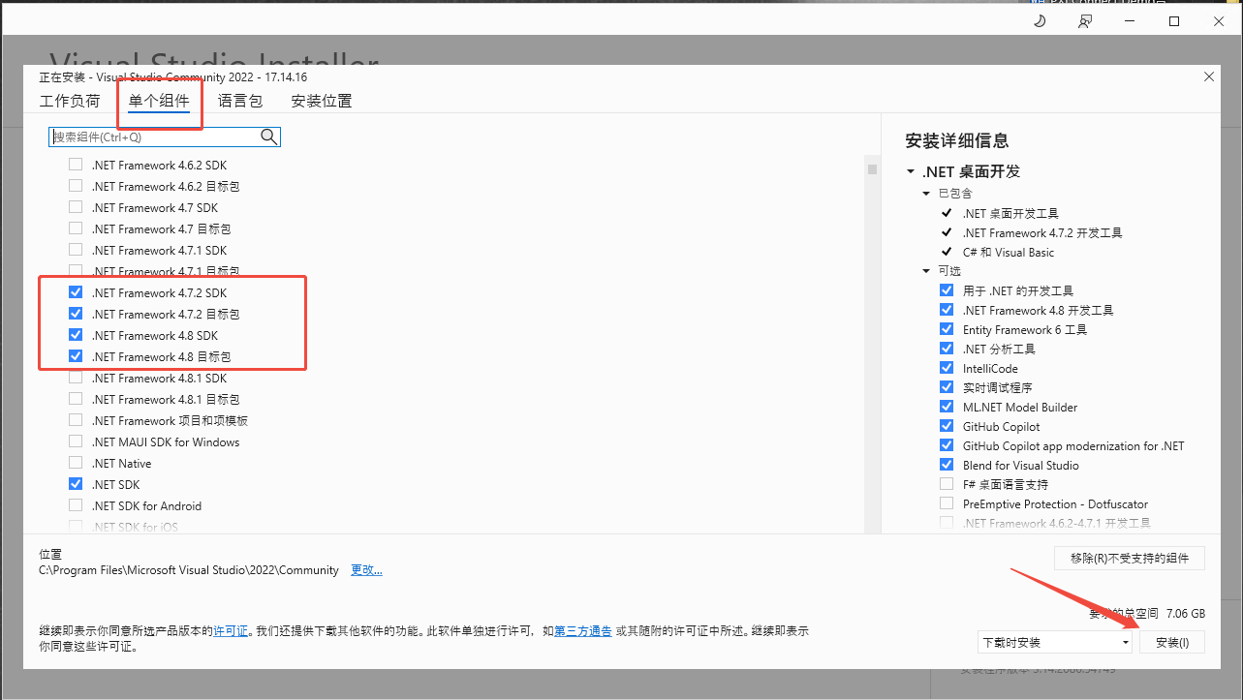
Task: Enable F# 桌面语言支持
Action: [x=947, y=484]
